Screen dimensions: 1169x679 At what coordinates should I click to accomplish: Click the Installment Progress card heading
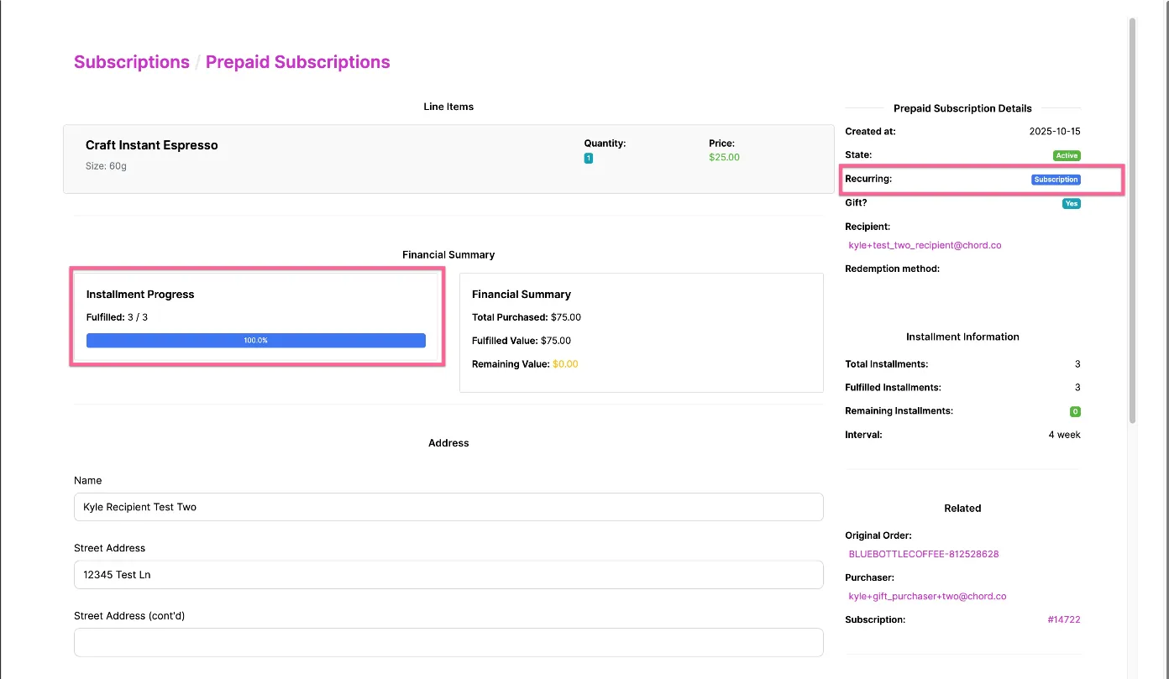tap(140, 295)
